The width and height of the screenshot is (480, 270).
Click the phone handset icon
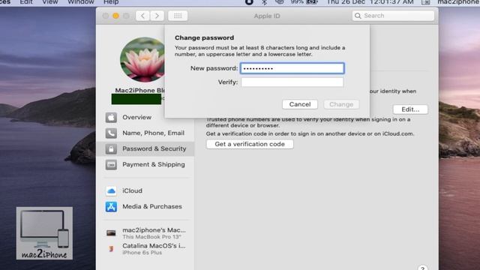[111, 133]
